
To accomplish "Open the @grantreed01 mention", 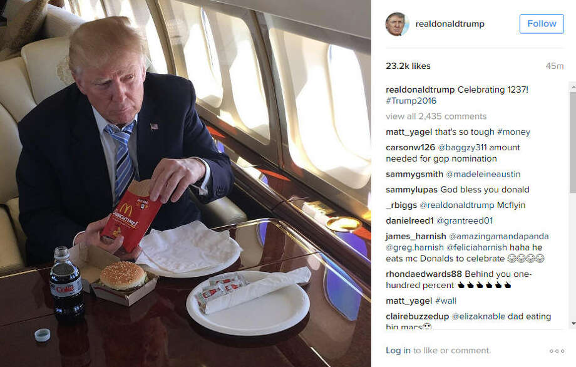I will tap(465, 221).
